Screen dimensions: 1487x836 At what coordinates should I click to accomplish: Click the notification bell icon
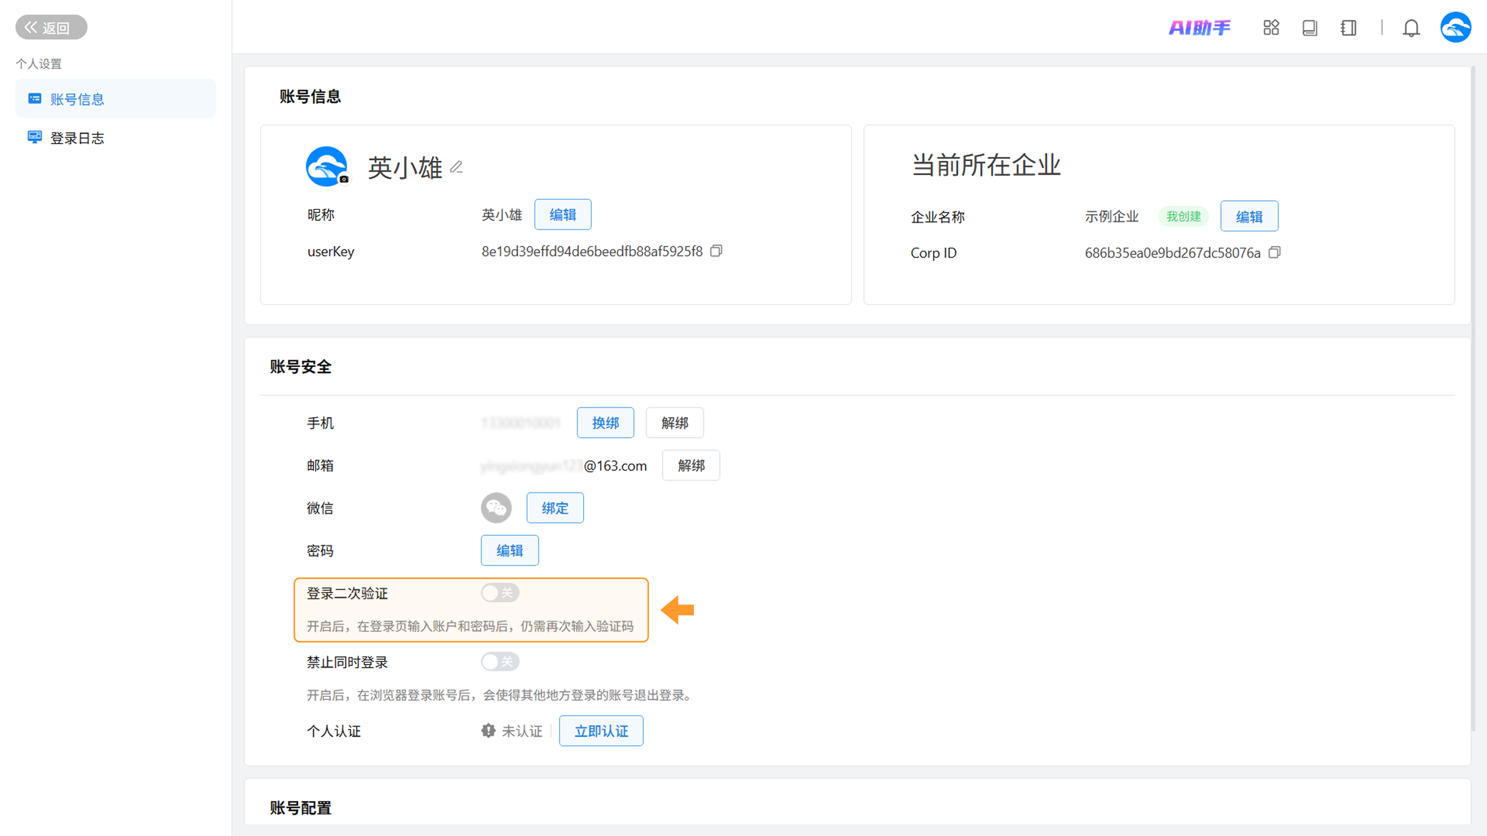click(x=1411, y=27)
